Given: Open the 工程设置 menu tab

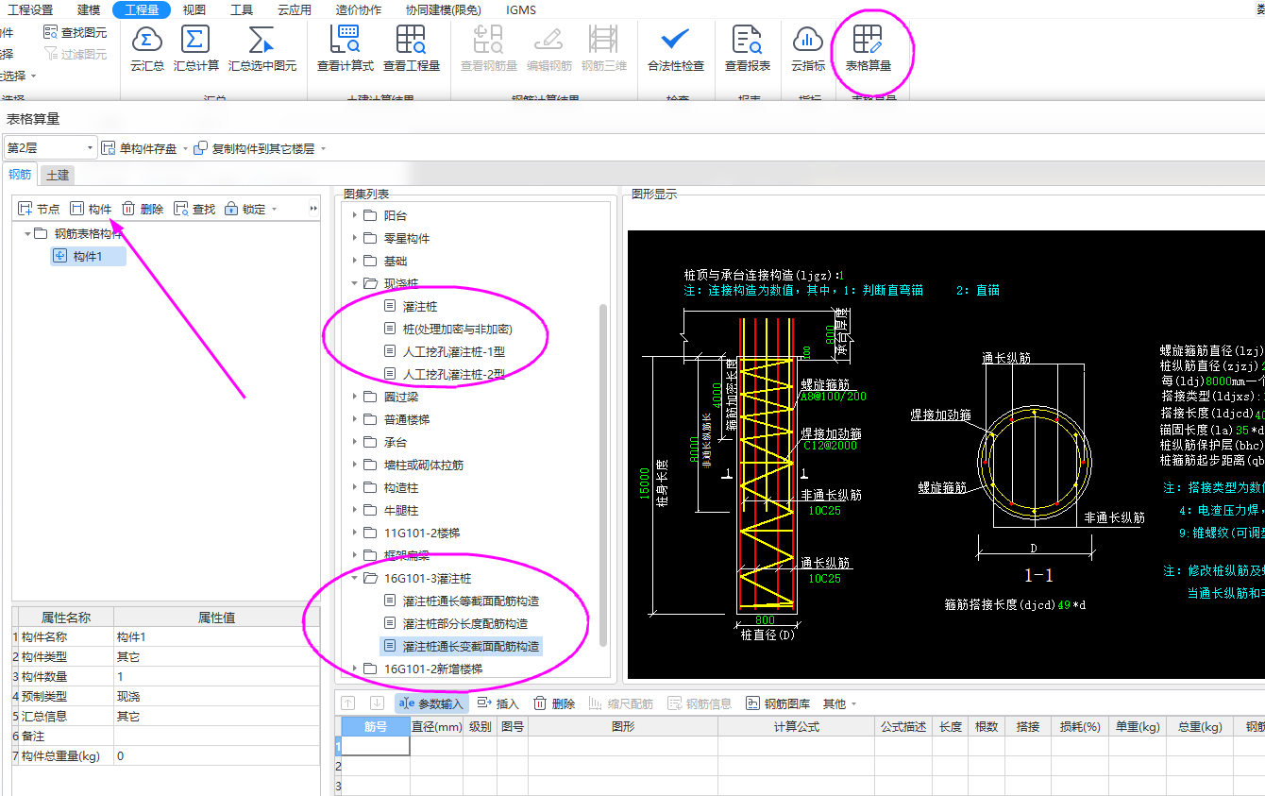Looking at the screenshot, I should tap(30, 9).
